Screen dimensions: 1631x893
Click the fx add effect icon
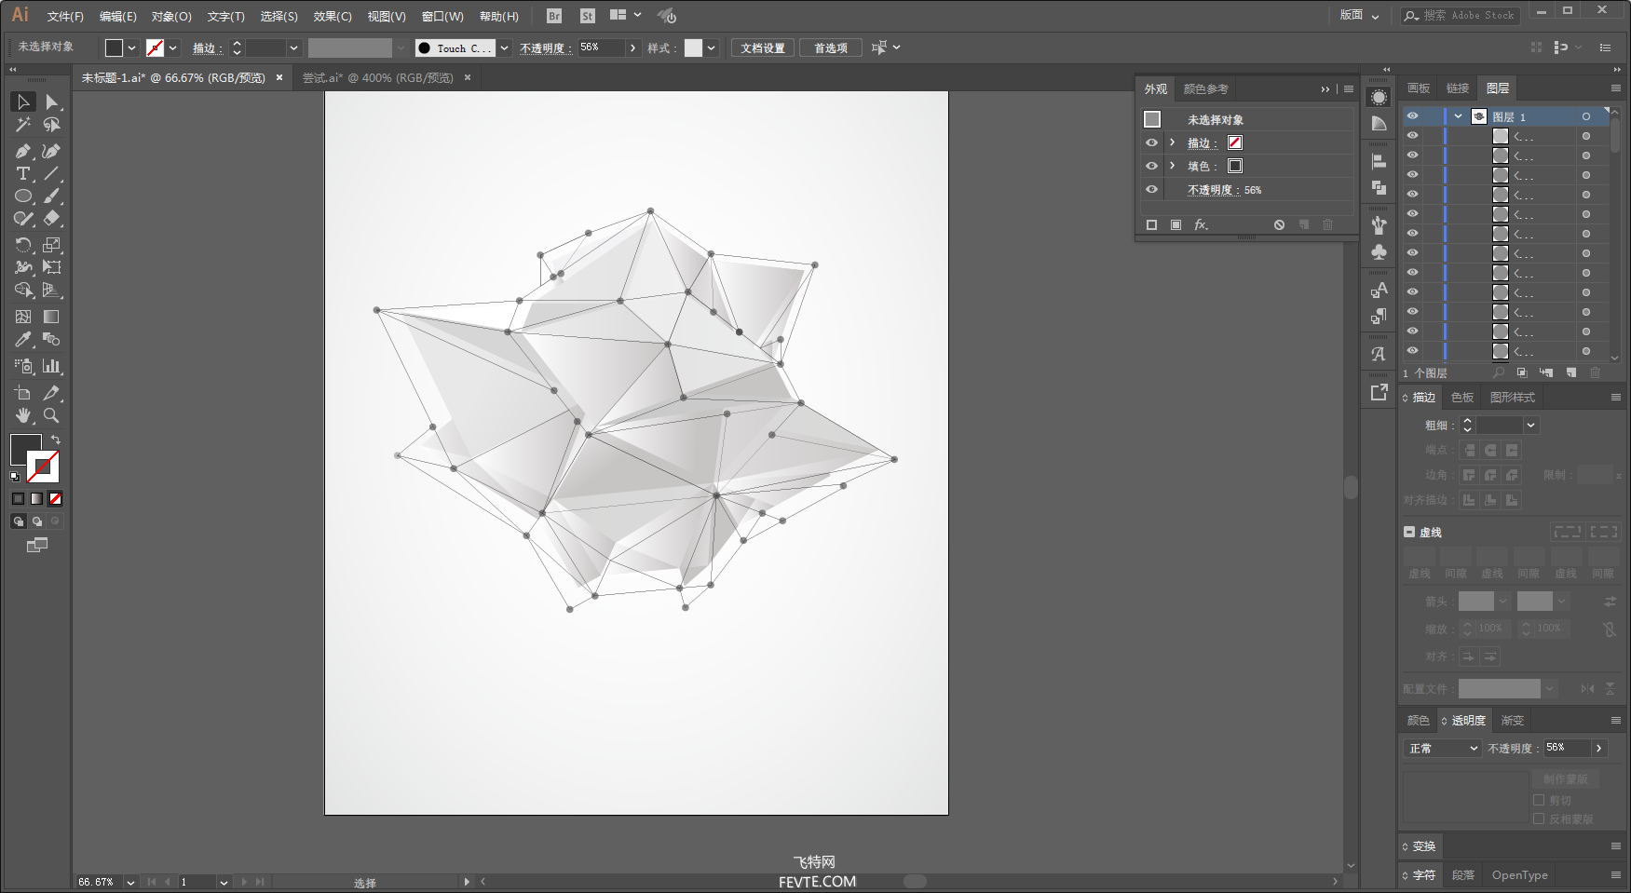coord(1202,224)
